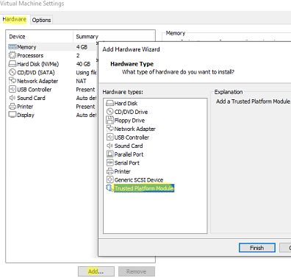Select Network Adapter icon in device list
The image size is (291, 278).
pos(12,81)
